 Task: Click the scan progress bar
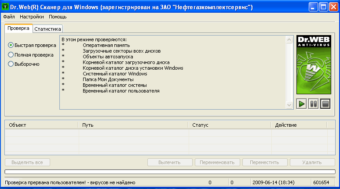(170, 172)
